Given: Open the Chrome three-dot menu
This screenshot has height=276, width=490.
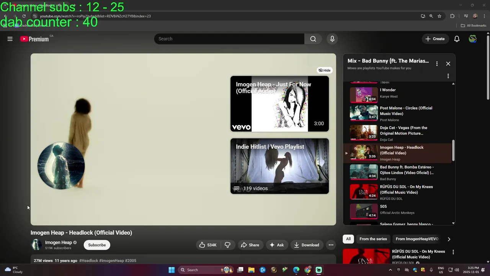Looking at the screenshot, I should click(x=484, y=16).
